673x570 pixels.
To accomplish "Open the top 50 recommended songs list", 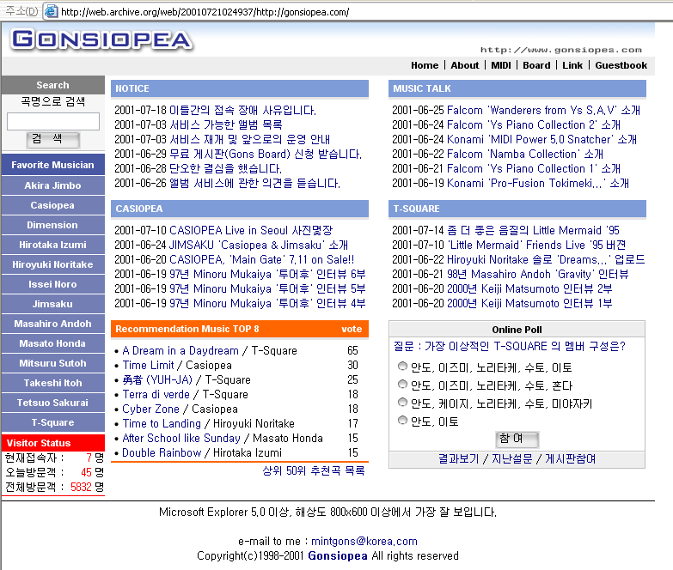I will pos(314,470).
